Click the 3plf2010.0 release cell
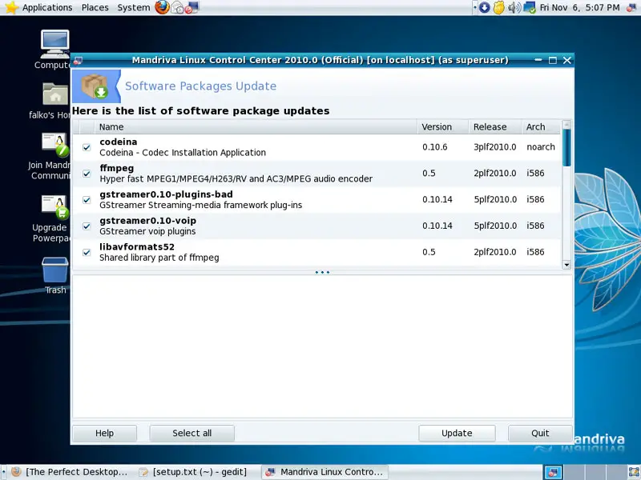This screenshot has height=480, width=641. coord(495,147)
